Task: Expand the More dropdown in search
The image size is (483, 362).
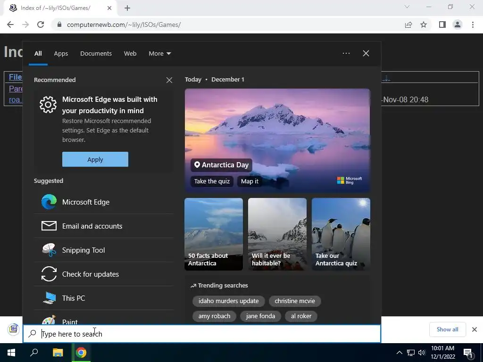Action: 159,54
